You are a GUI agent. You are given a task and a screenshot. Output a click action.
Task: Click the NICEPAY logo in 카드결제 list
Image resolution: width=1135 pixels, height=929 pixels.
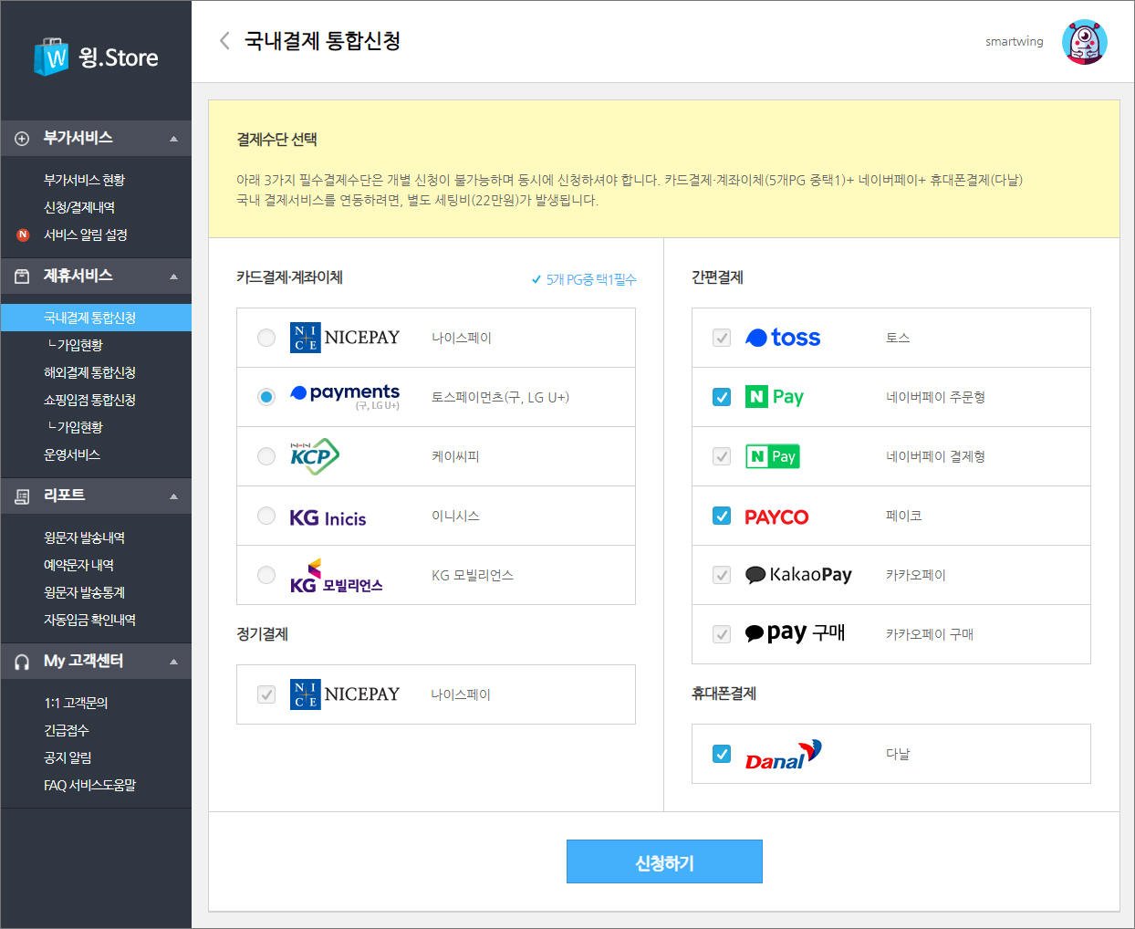pyautogui.click(x=345, y=338)
